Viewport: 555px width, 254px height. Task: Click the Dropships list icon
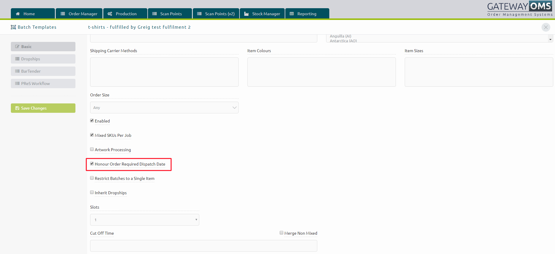[17, 59]
